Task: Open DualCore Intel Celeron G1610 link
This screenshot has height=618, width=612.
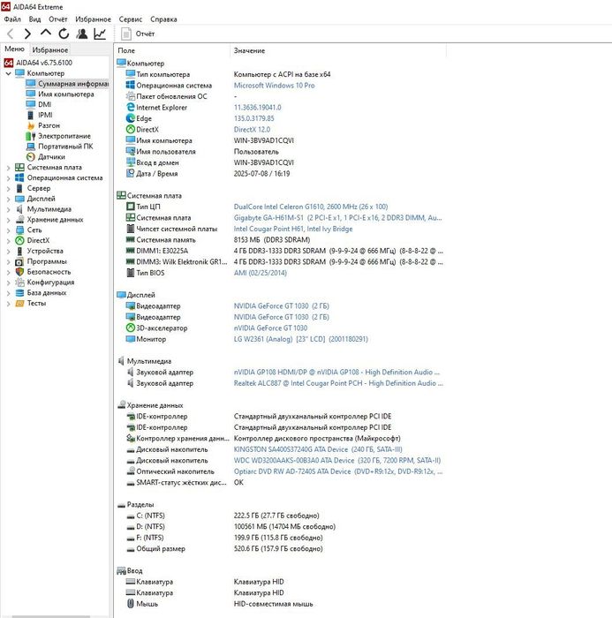Action: pos(311,207)
